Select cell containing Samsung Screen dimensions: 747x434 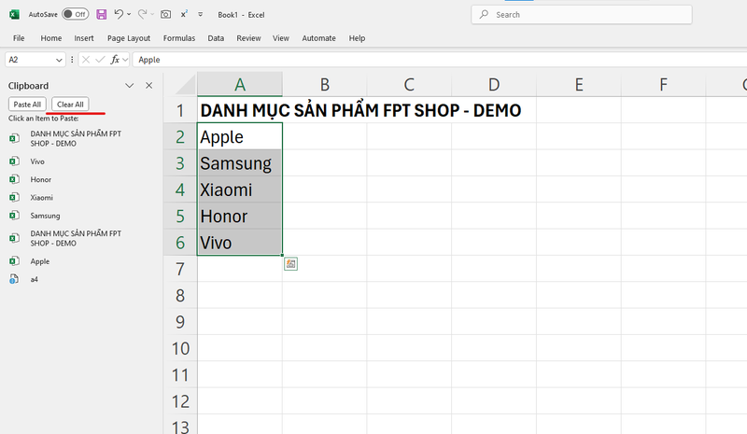pyautogui.click(x=240, y=163)
